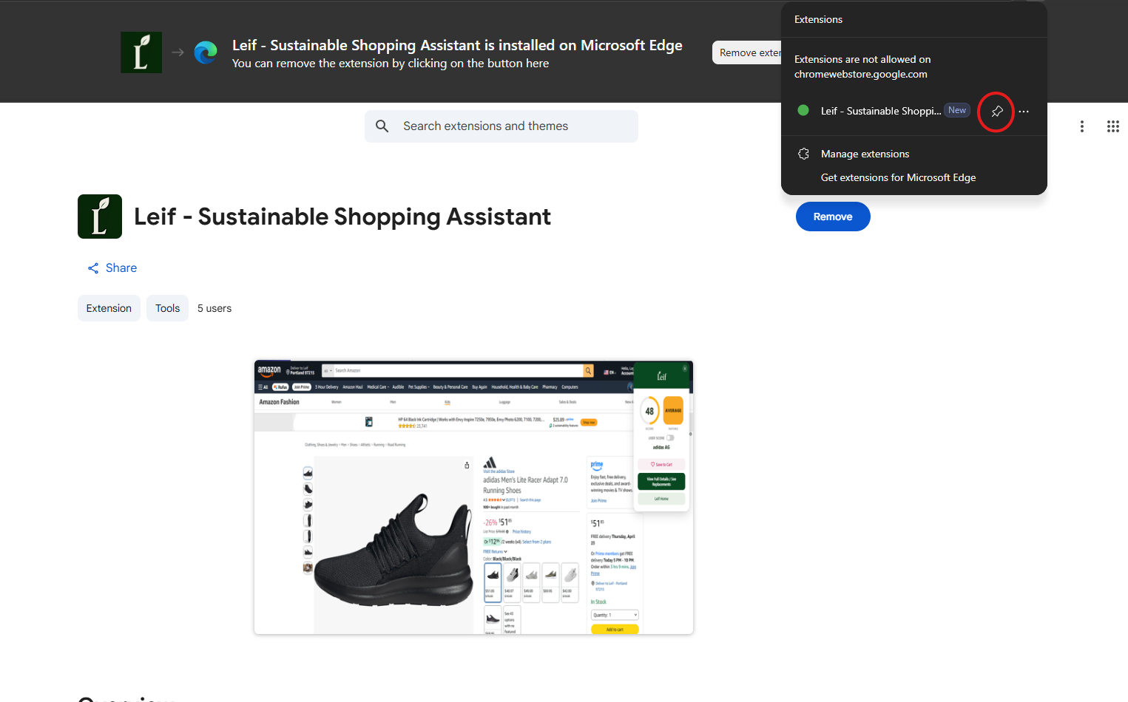Click the New badge on the Leif entry
The height and width of the screenshot is (702, 1128).
click(957, 110)
